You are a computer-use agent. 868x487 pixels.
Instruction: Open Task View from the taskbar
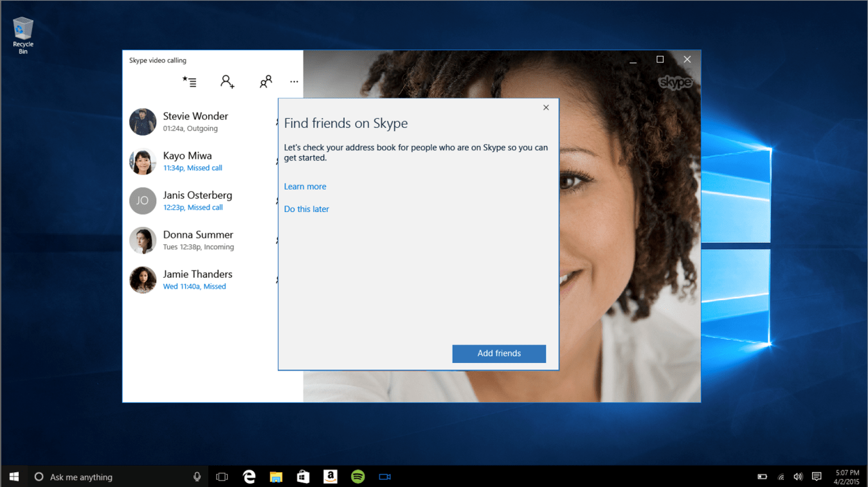click(222, 477)
